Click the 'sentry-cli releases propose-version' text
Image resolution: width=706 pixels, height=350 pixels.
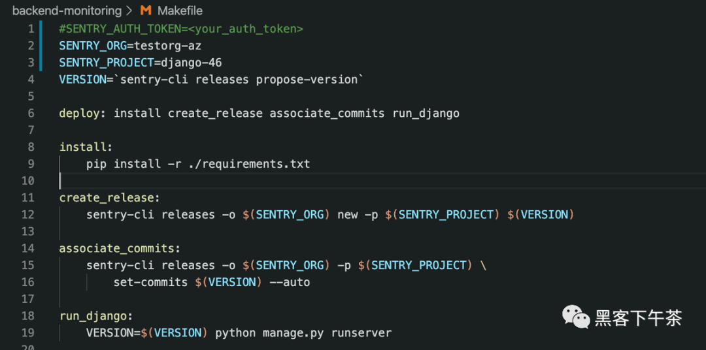239,80
